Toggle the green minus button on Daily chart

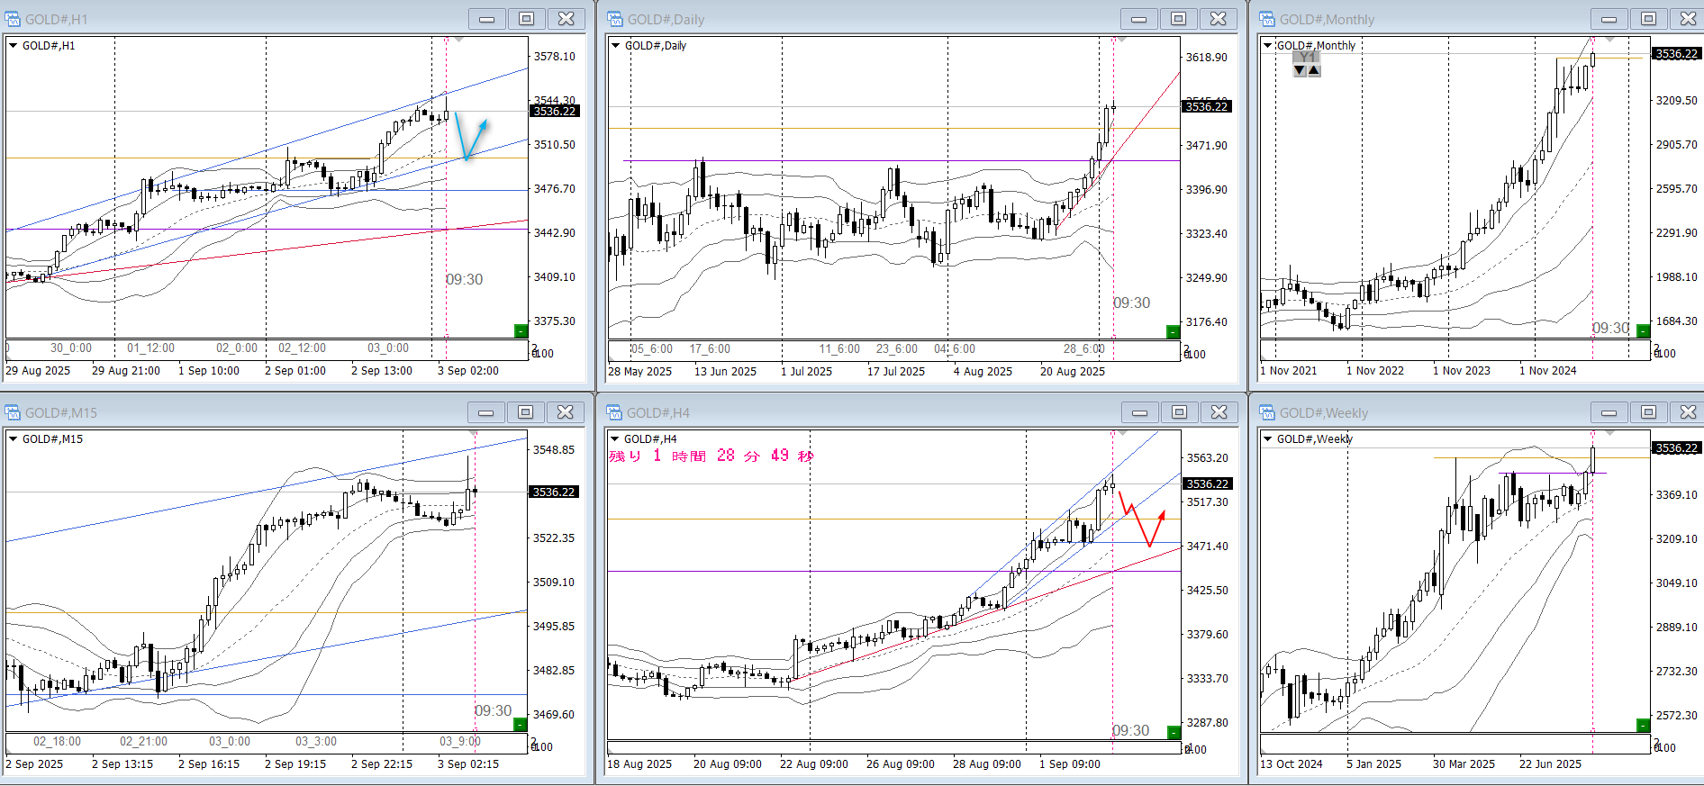click(x=1173, y=332)
